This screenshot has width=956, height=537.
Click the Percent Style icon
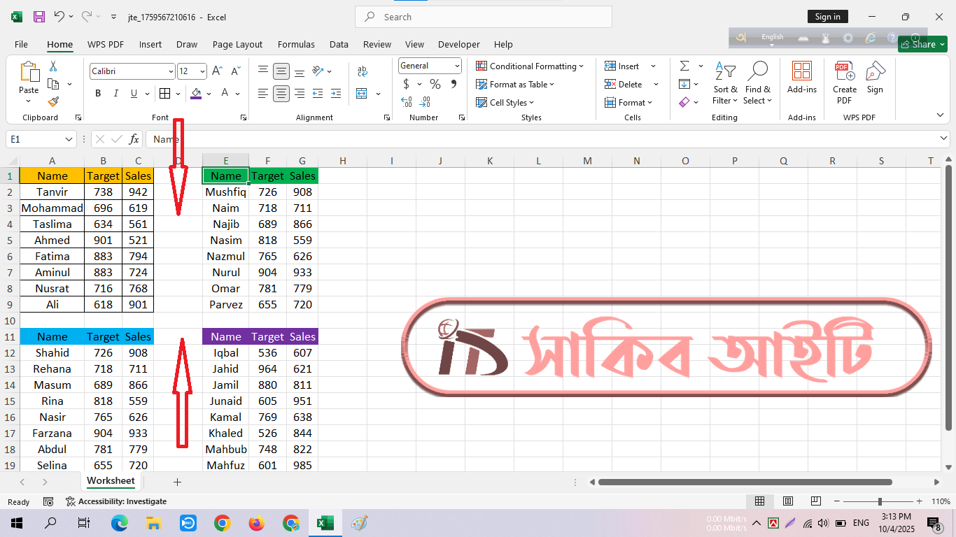(435, 84)
